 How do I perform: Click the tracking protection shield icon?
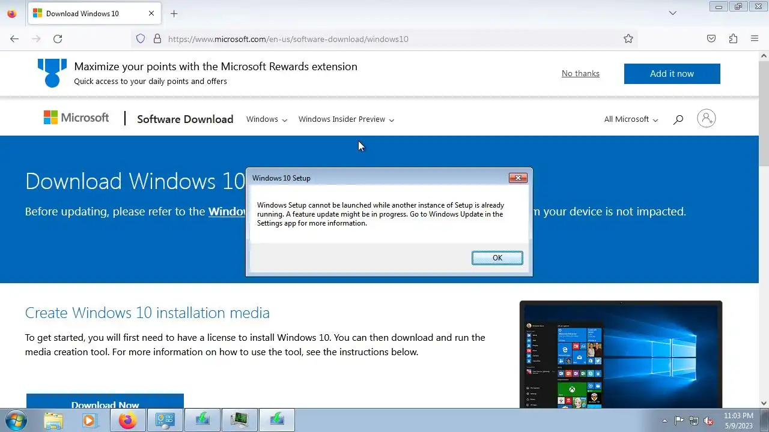point(141,38)
